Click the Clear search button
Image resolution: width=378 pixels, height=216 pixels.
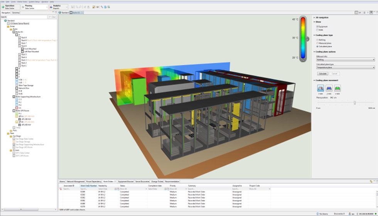click(52, 17)
